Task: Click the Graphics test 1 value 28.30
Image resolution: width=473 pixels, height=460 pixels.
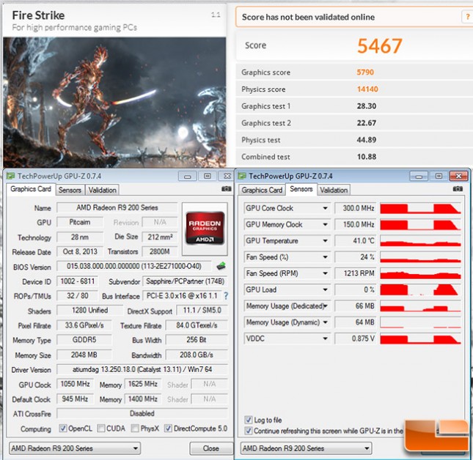Action: 367,106
